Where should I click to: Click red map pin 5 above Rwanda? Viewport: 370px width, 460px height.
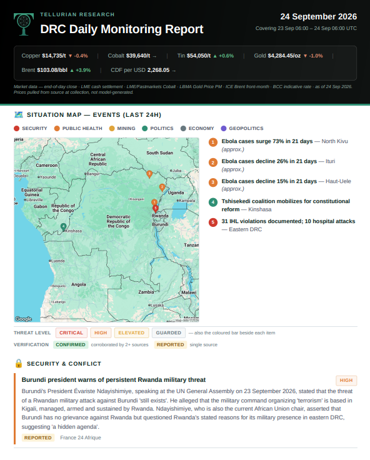[x=156, y=209]
